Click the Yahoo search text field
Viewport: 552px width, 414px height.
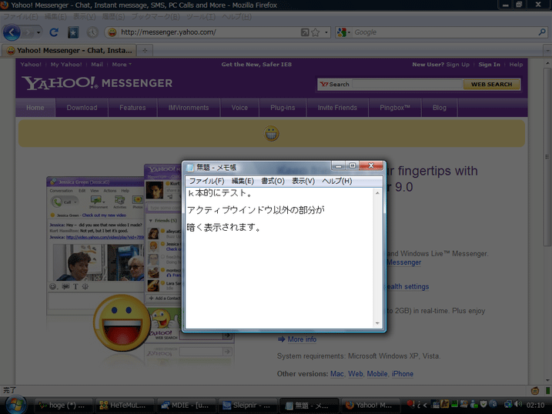tap(407, 84)
